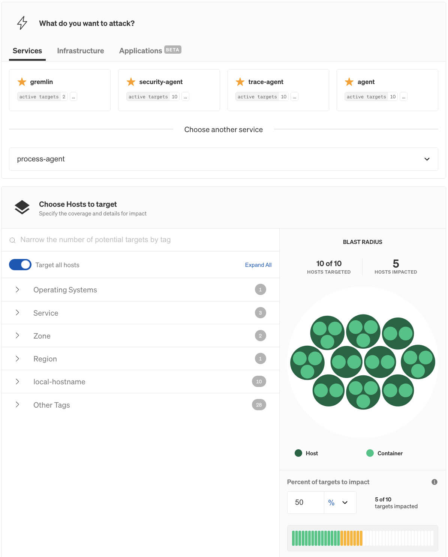This screenshot has height=557, width=448.
Task: Click the Service count badge 3
Action: coord(260,313)
